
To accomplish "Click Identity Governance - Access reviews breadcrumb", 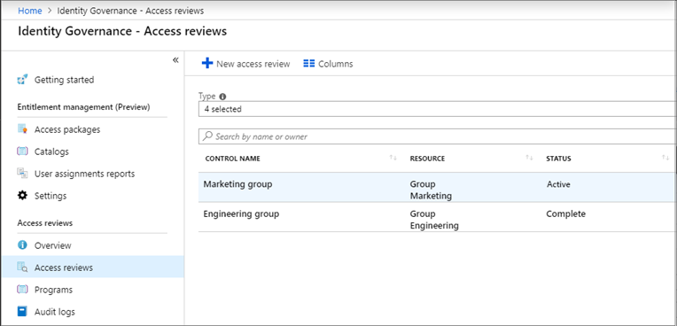I will tap(130, 11).
